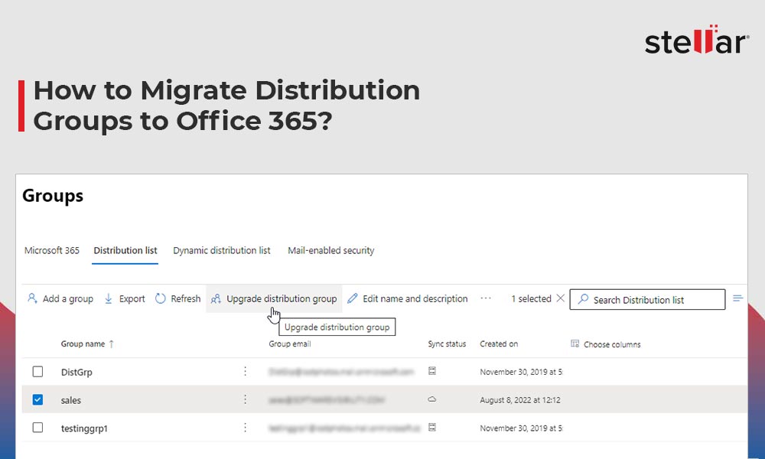The height and width of the screenshot is (459, 765).
Task: Click the Sync status column header
Action: point(447,344)
